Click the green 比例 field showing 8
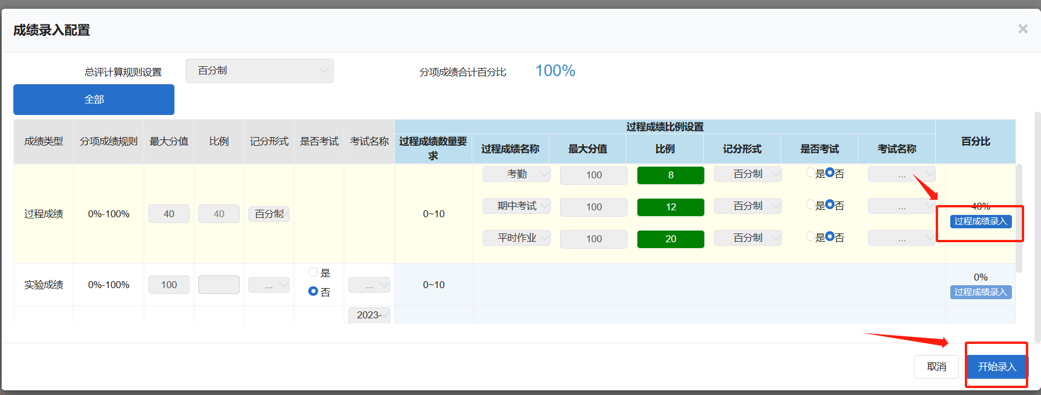Image resolution: width=1041 pixels, height=395 pixels. point(671,175)
